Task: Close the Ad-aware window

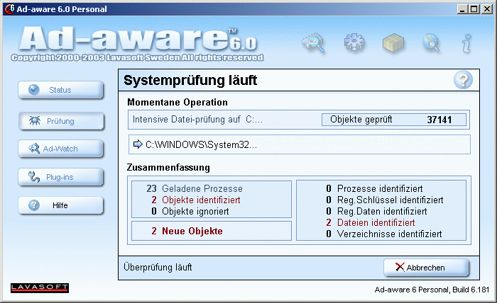Action: [x=487, y=9]
